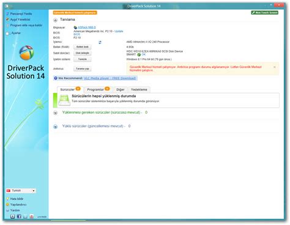This screenshot has height=225, width=290.
Task: Open Aygıt Yöneticisi from the sidebar
Action: coord(20,20)
